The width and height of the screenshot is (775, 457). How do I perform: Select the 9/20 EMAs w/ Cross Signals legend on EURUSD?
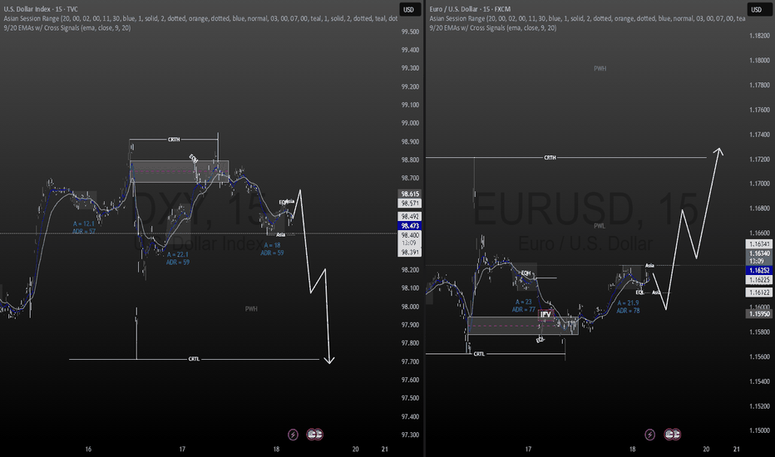[x=493, y=27]
